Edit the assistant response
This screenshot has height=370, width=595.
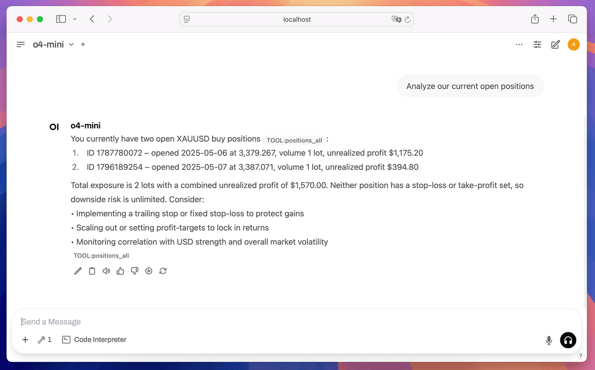[x=77, y=271]
